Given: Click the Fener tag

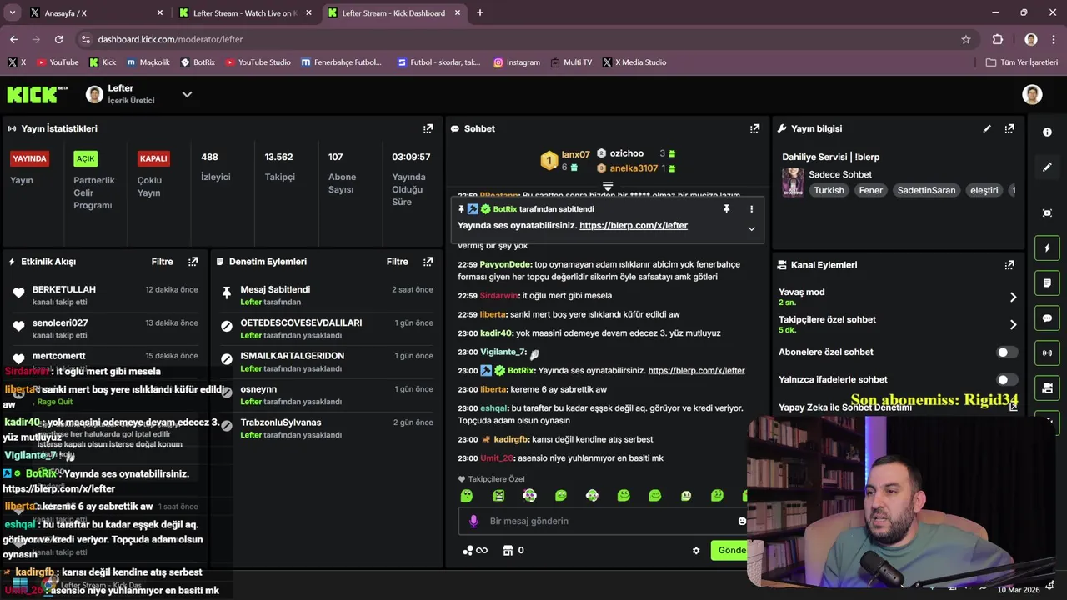Looking at the screenshot, I should (x=870, y=191).
